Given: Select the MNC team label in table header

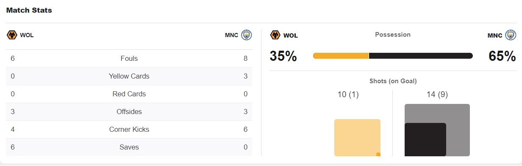Looking at the screenshot, I should tap(231, 35).
